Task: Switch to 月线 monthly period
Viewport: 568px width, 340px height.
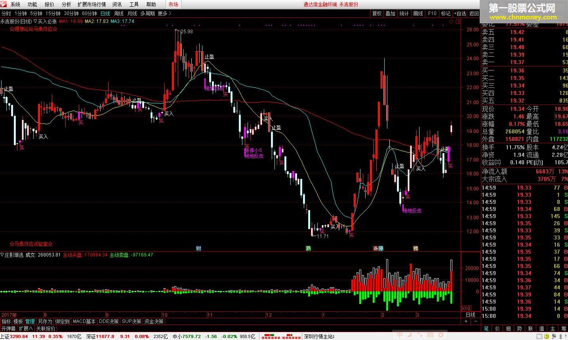Action: 132,13
